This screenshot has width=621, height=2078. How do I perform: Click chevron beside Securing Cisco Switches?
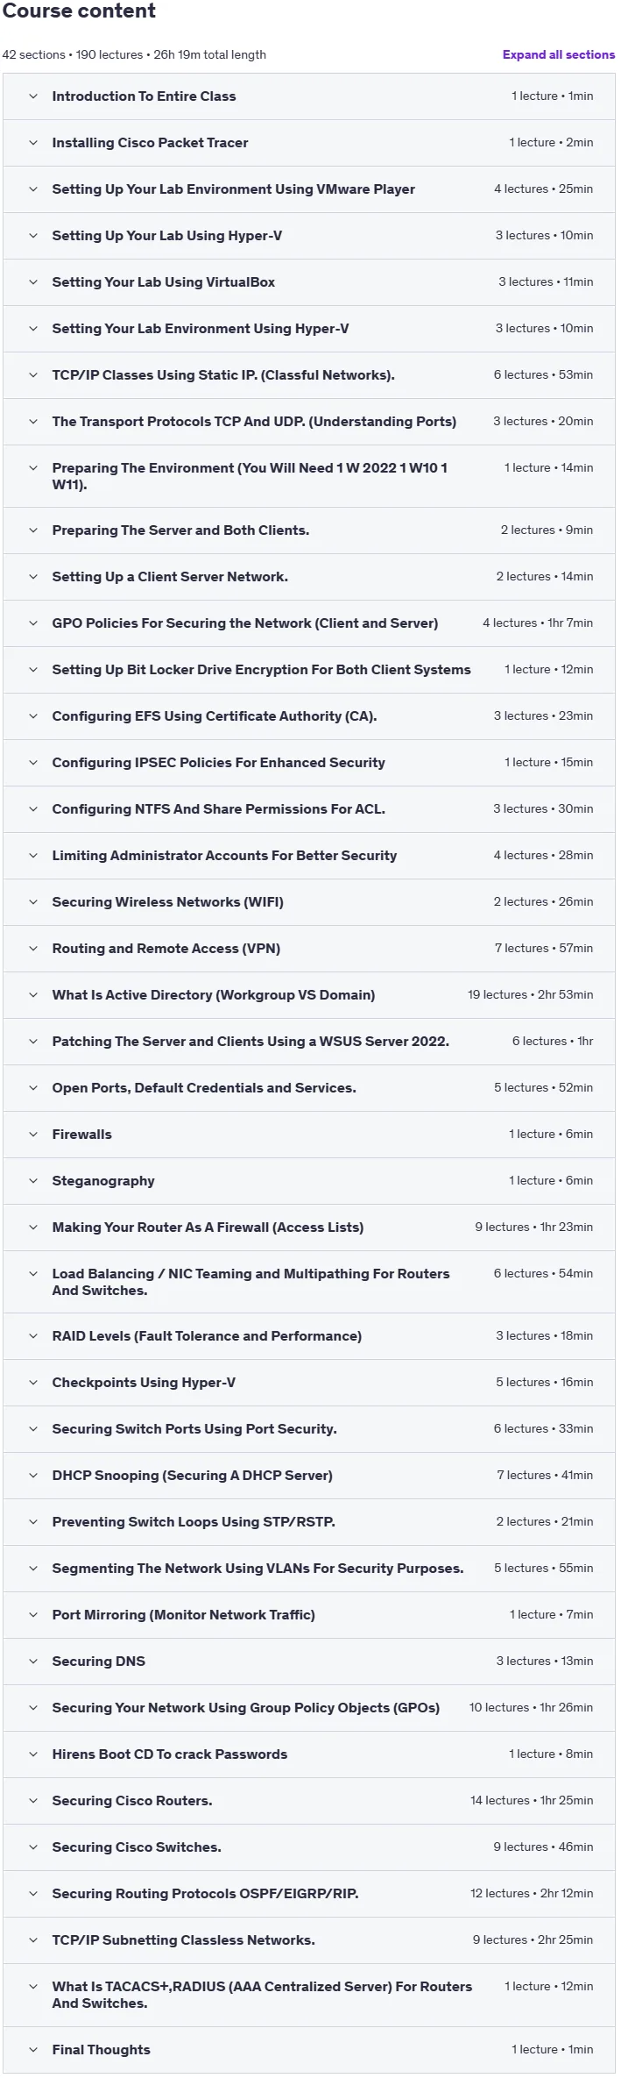[33, 1847]
